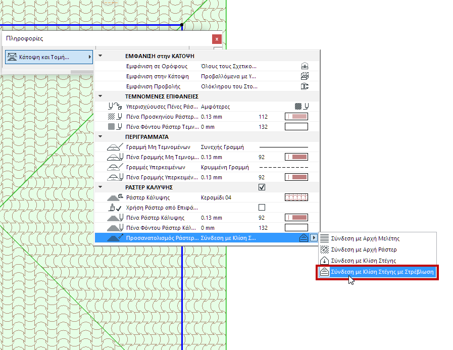Open the arrow flyout of Προσανατολισμός Ράστερ
This screenshot has width=453, height=350.
click(314, 238)
